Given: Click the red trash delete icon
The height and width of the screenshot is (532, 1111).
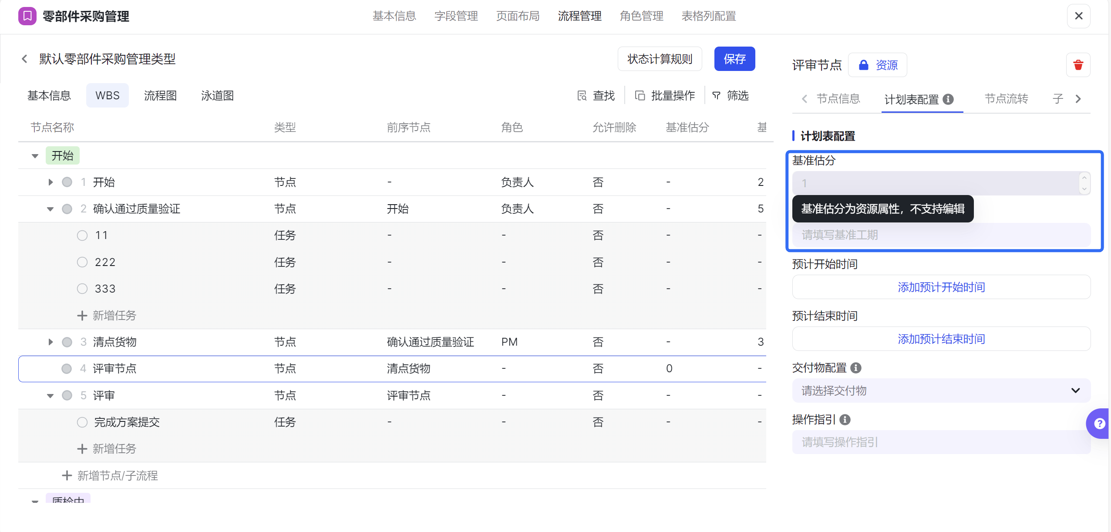Looking at the screenshot, I should tap(1078, 65).
